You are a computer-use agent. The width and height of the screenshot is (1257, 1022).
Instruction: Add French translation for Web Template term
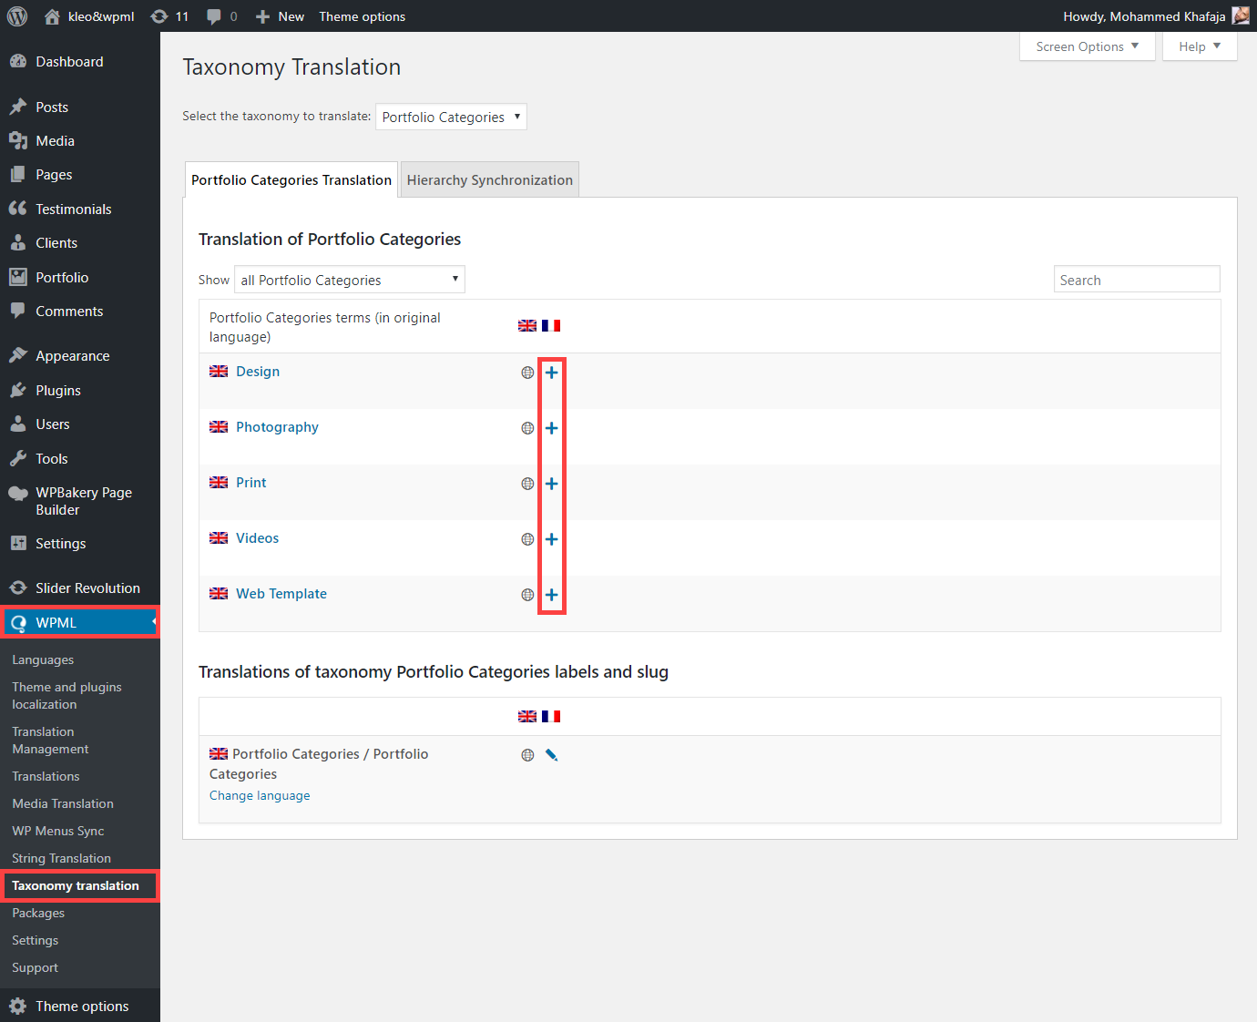pos(551,595)
